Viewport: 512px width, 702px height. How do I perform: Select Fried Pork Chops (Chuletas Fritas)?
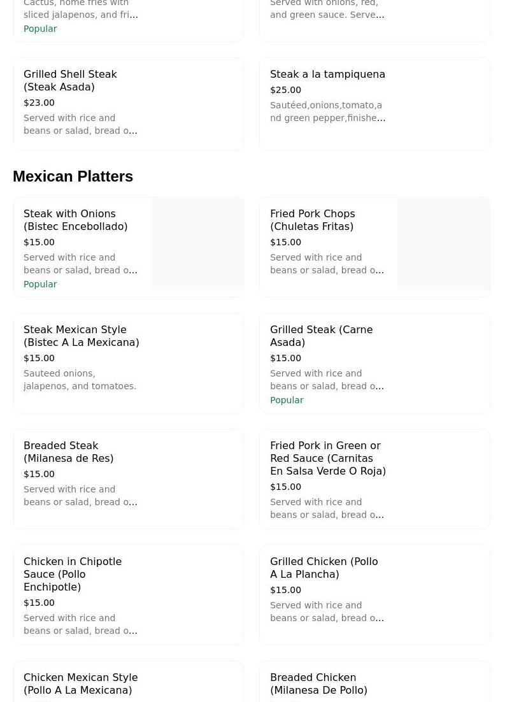(x=312, y=220)
